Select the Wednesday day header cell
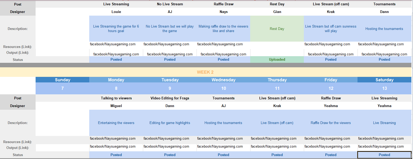The image size is (413, 159). tap(223, 80)
